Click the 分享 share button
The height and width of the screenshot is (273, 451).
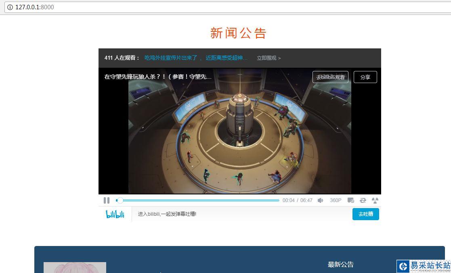point(365,77)
